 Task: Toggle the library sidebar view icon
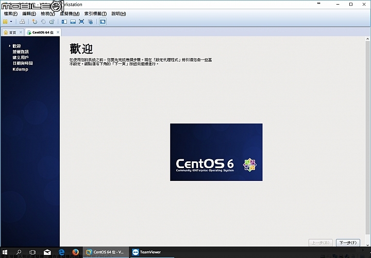coord(64,22)
